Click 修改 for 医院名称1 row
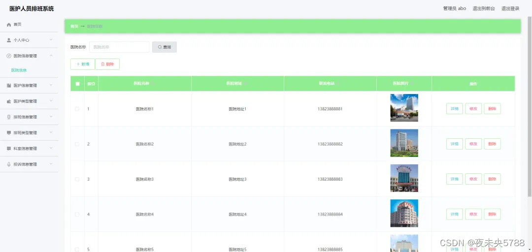 (473, 109)
